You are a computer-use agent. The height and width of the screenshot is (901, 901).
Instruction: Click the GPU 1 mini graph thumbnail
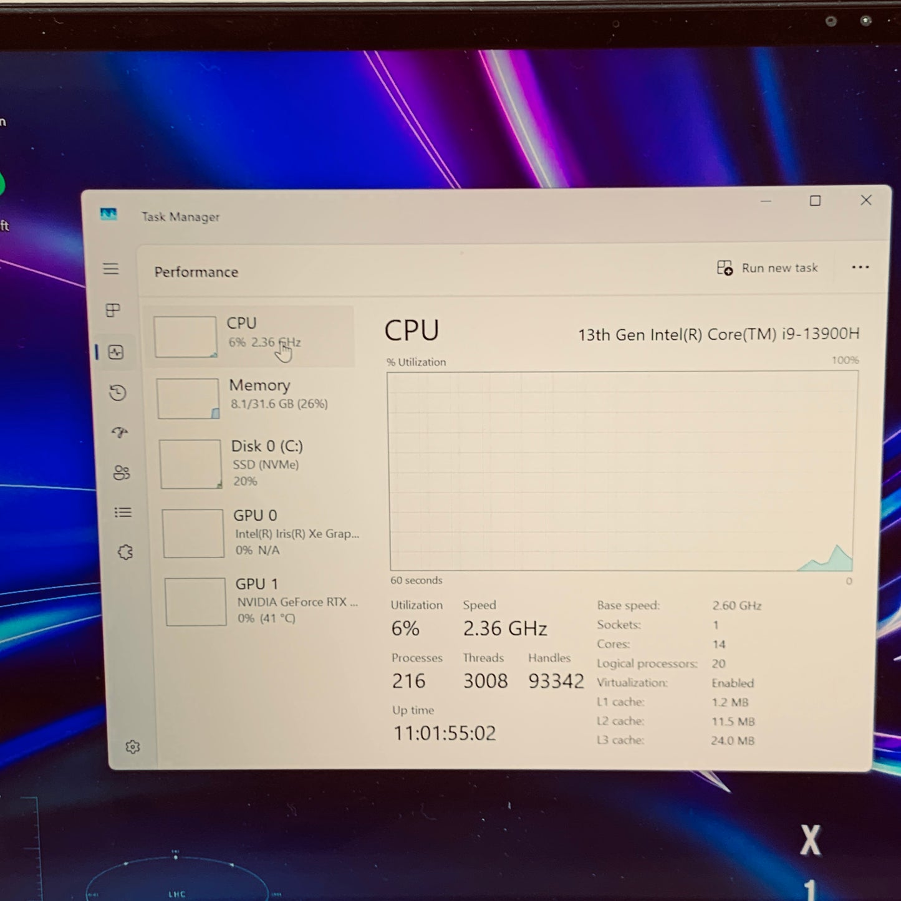point(196,601)
